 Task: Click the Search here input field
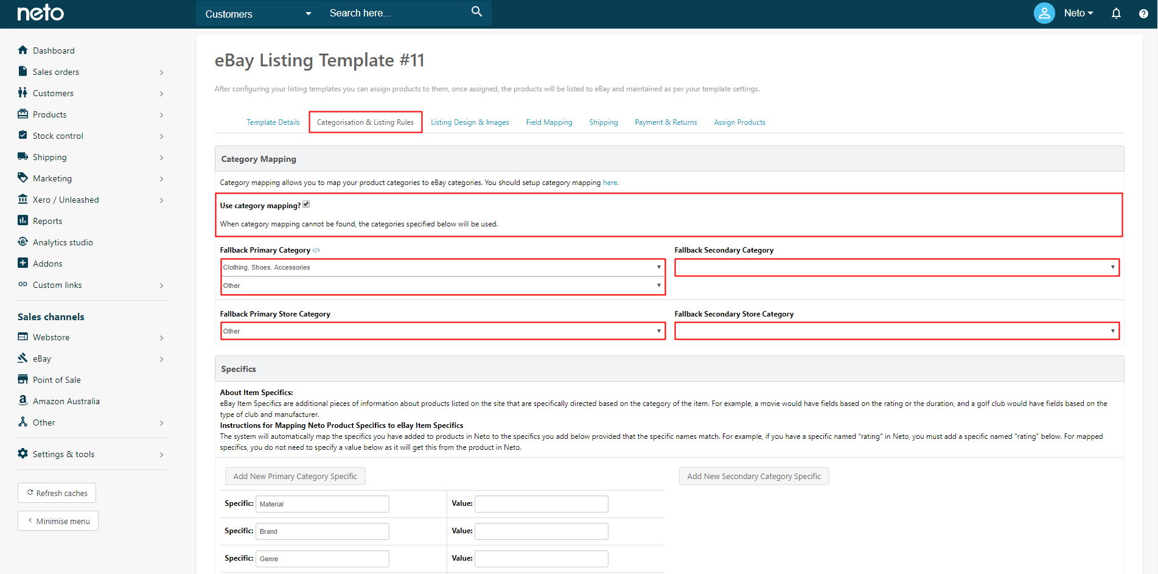[396, 13]
